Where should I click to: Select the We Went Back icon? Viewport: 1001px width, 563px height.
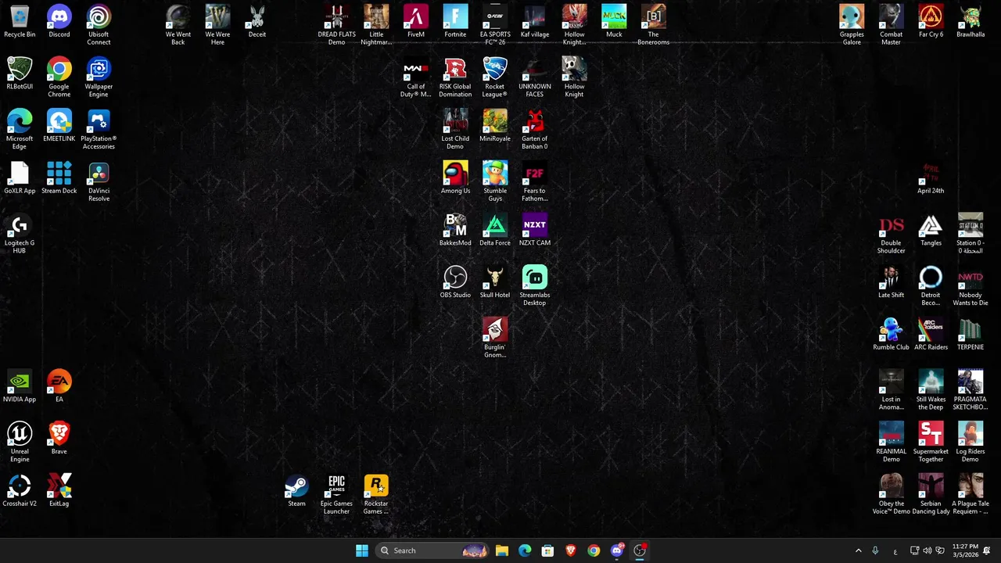pos(178,25)
